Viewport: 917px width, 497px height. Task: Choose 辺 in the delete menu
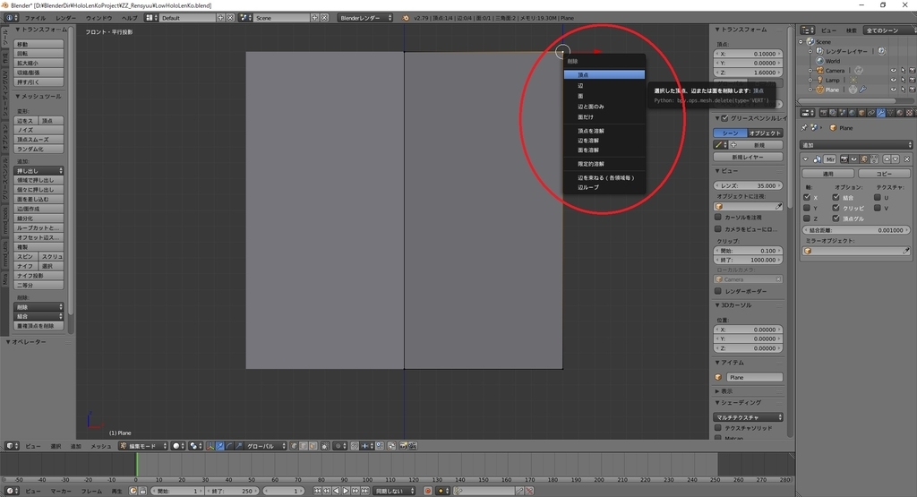pyautogui.click(x=604, y=85)
